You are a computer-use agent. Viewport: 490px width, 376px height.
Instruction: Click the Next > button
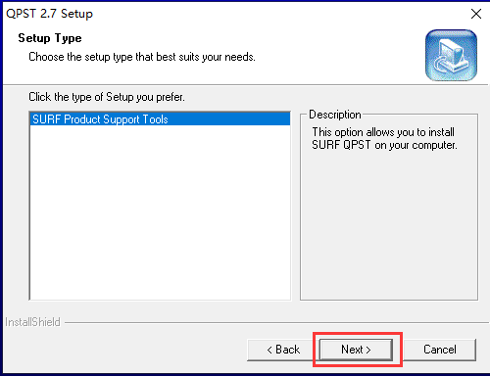tap(356, 350)
